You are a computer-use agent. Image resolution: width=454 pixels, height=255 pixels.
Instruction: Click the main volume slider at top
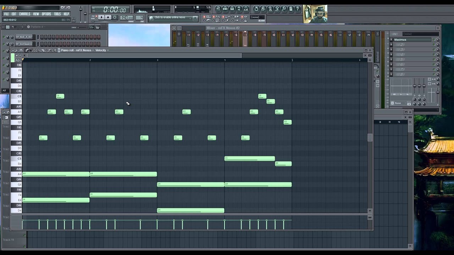point(81,9)
